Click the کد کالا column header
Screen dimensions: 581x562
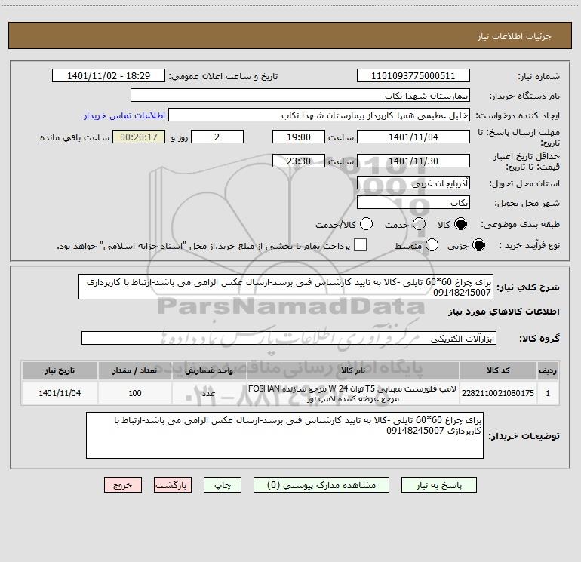click(498, 370)
